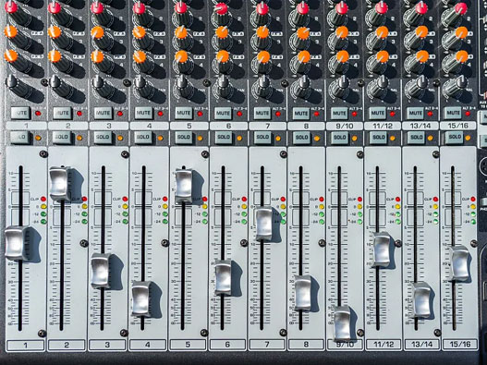Image resolution: width=487 pixels, height=365 pixels.
Task: Click channel 15/16's lower orange knob
Action: point(462,56)
